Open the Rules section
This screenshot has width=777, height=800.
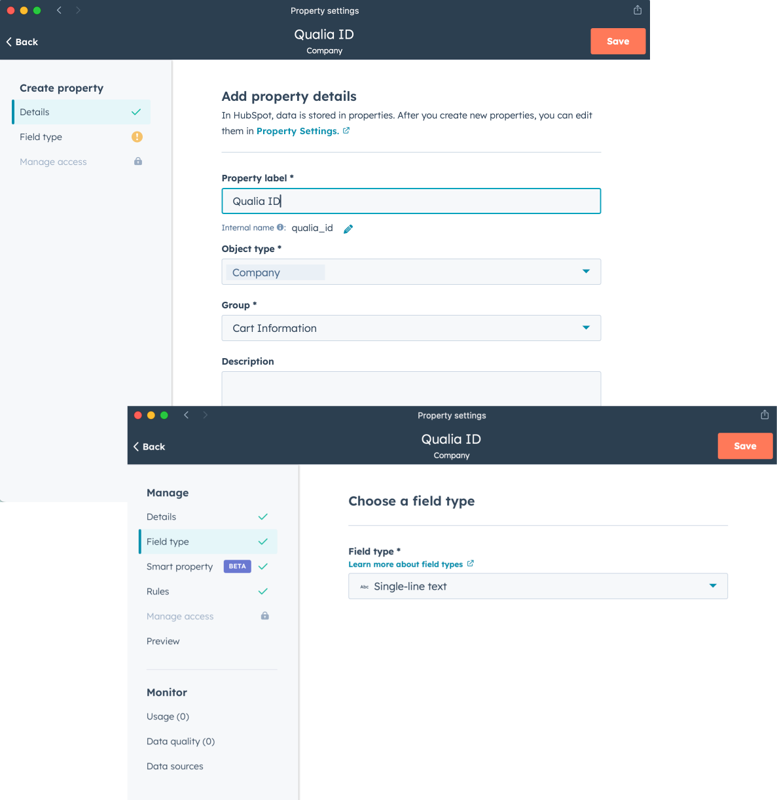point(158,591)
